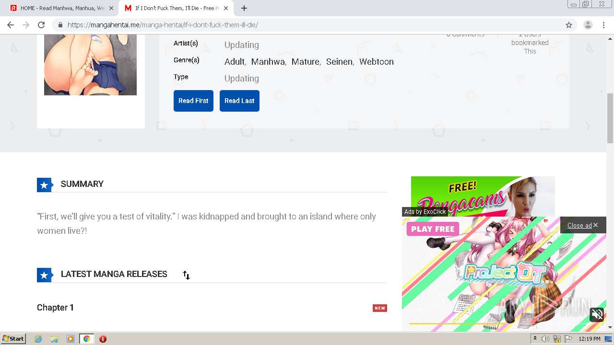Screen dimensions: 614x345
Task: Click the taskbar clock showing 12:19 PM
Action: [590, 339]
